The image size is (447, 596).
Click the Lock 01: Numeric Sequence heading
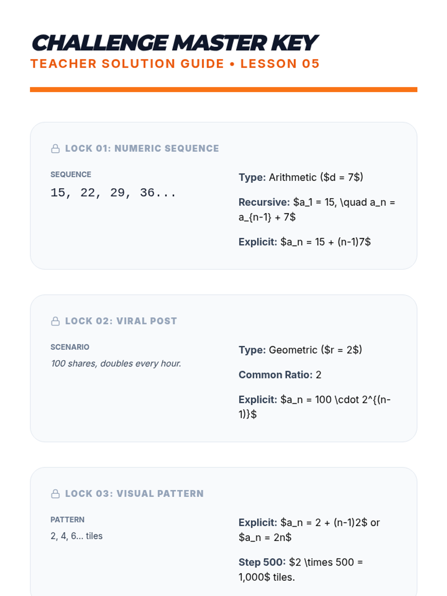click(x=142, y=148)
